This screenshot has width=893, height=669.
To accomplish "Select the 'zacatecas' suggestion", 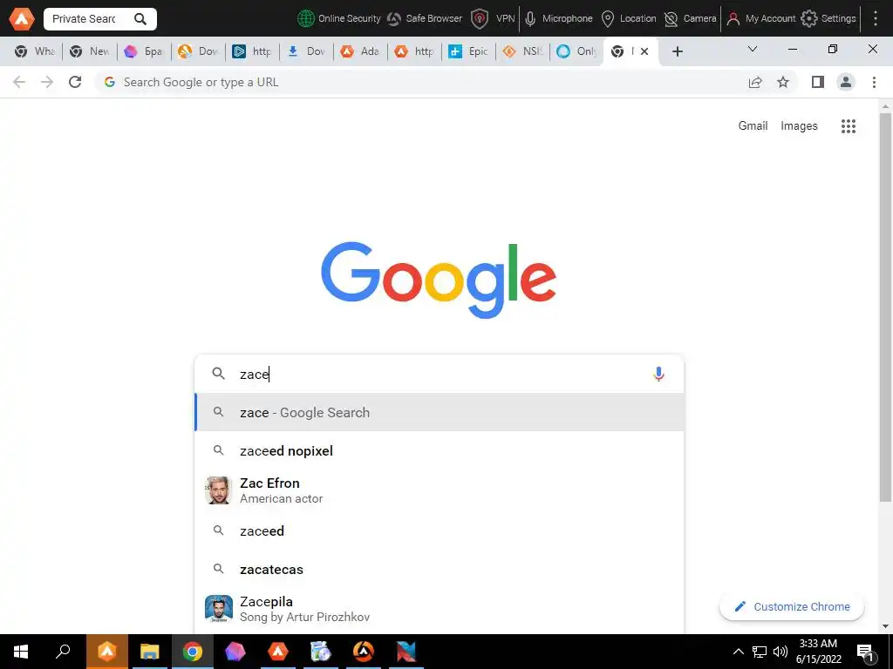I will [x=440, y=569].
